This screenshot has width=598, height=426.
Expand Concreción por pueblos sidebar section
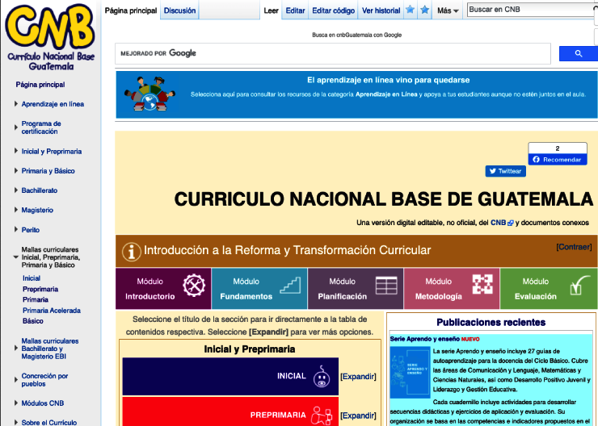click(16, 379)
